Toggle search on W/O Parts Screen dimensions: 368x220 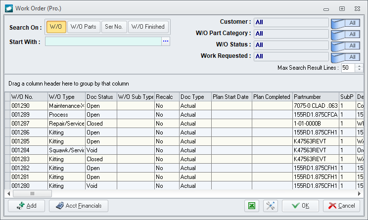(x=83, y=27)
